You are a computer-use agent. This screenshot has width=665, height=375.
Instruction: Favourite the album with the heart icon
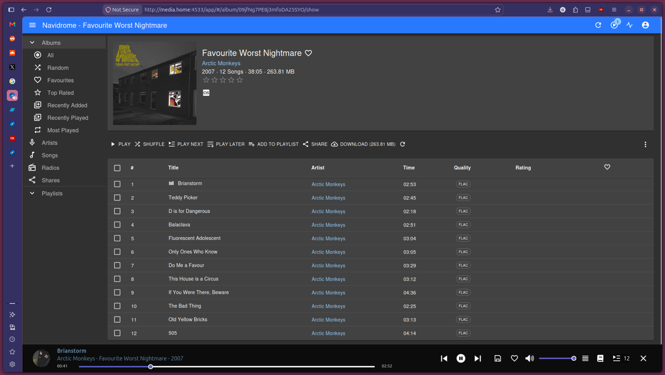308,53
